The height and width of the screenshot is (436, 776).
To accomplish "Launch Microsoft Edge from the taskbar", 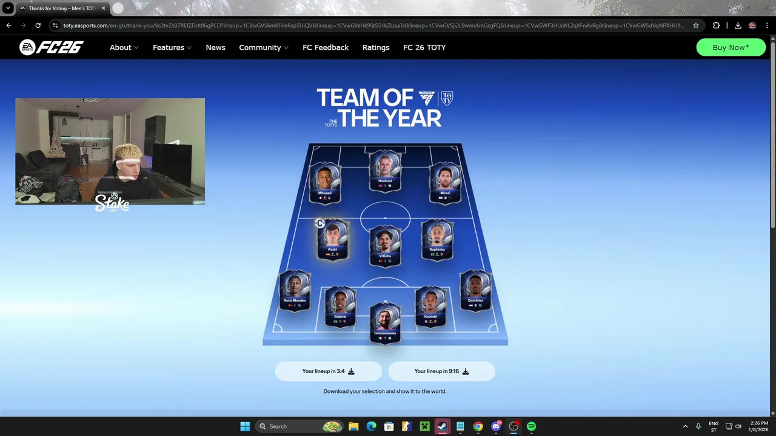I will point(371,426).
